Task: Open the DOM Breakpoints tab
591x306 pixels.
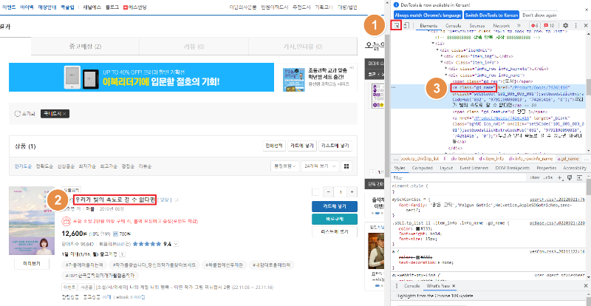Action: click(513, 168)
